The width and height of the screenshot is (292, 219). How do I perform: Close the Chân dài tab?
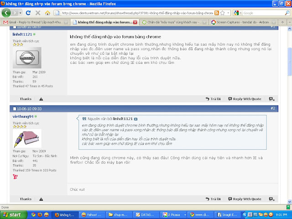pyautogui.click(x=204, y=22)
